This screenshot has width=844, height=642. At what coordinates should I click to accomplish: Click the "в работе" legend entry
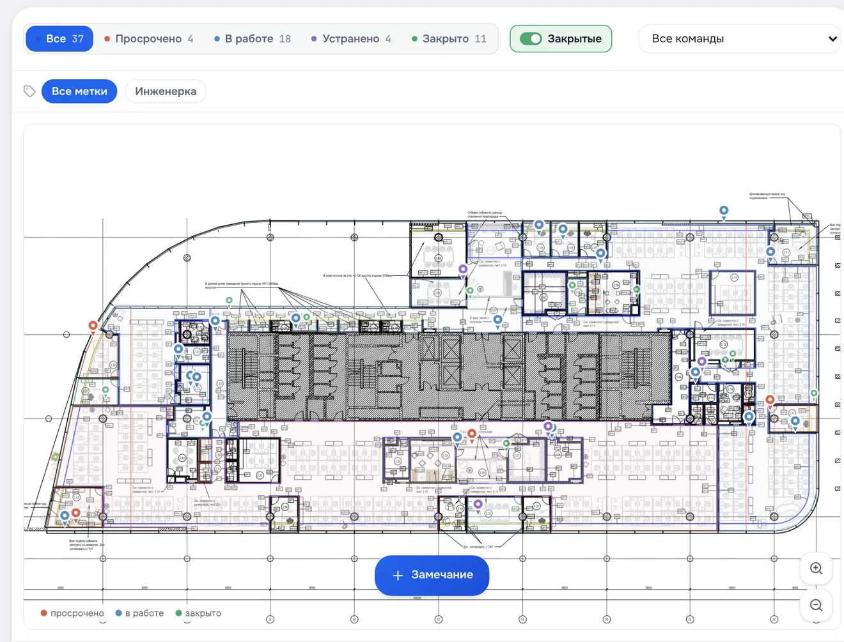[x=139, y=613]
